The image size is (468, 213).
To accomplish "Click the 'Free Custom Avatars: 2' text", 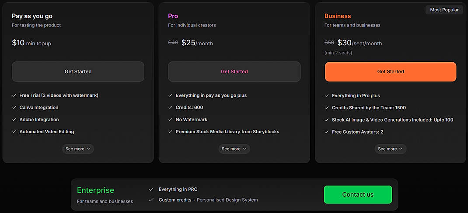I will [x=358, y=132].
